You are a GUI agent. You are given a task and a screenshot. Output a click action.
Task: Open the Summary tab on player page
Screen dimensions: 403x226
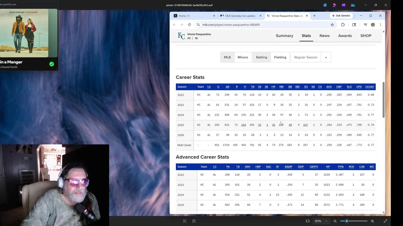point(284,36)
